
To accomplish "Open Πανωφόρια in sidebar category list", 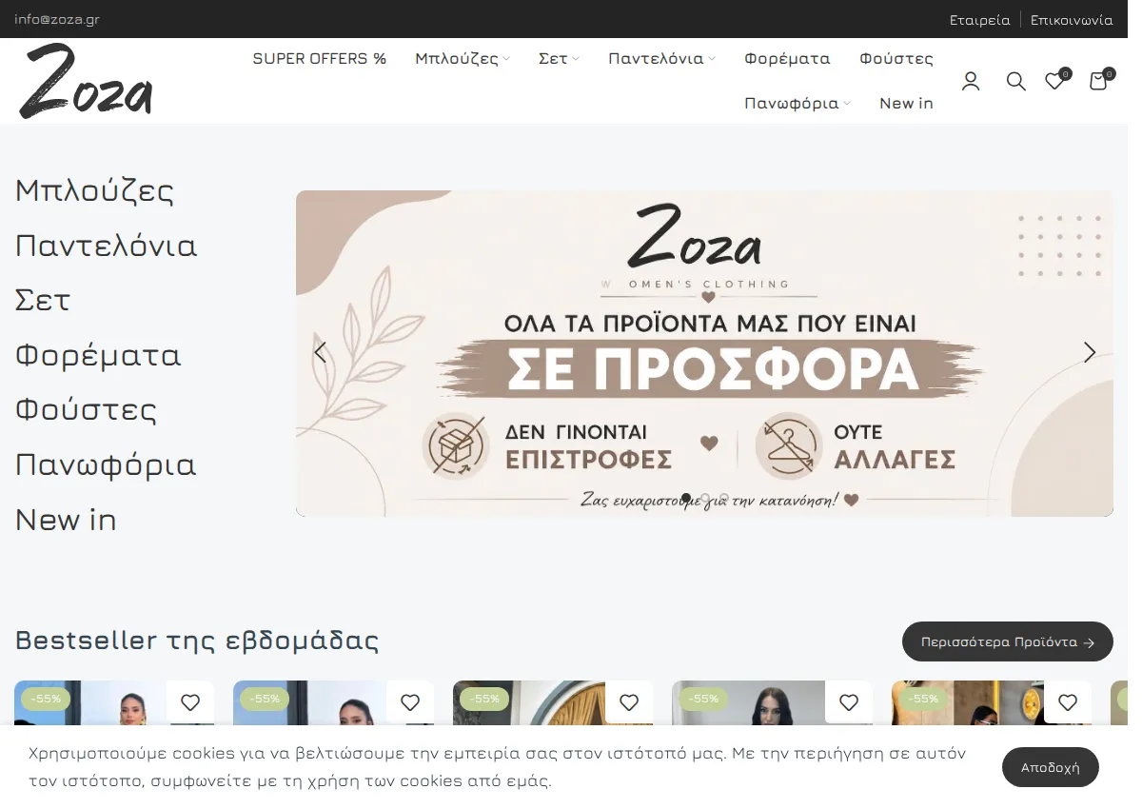I will coord(106,465).
